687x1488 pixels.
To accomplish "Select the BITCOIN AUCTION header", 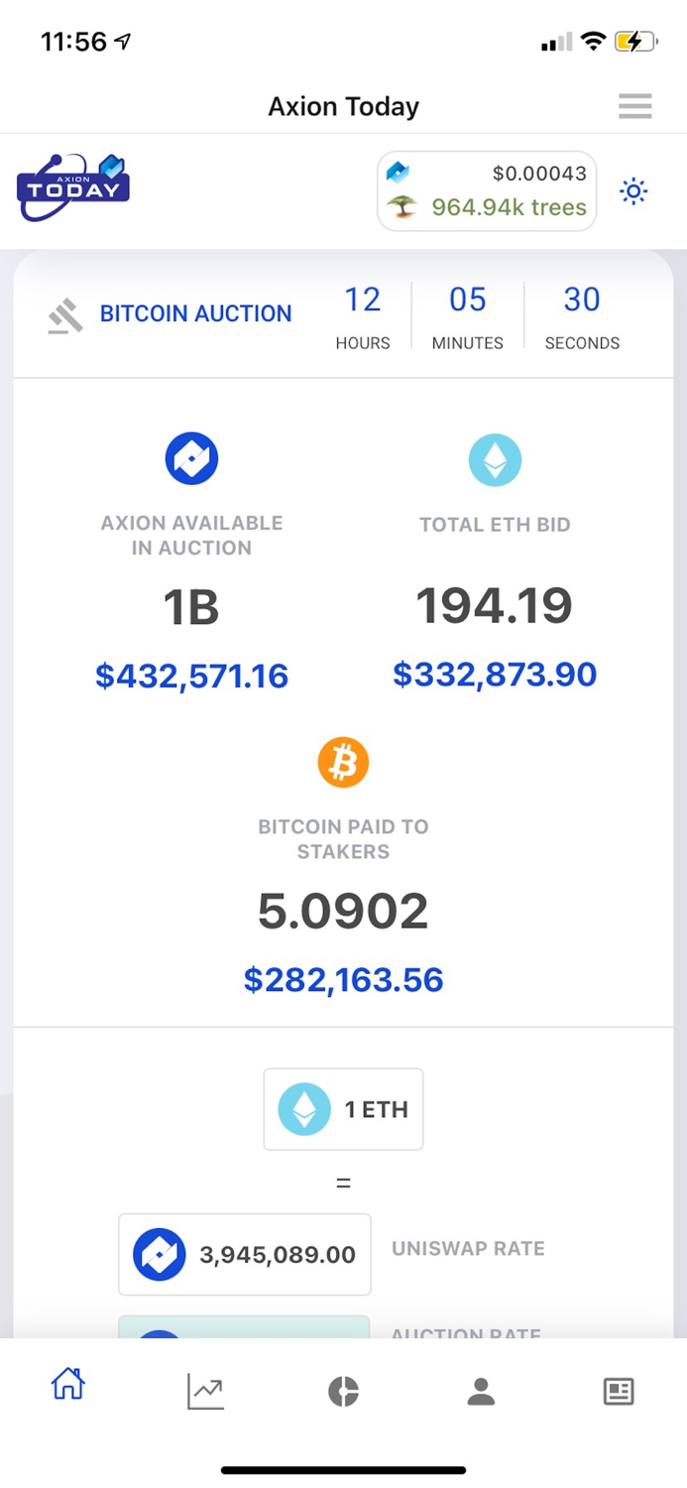I will click(x=195, y=312).
